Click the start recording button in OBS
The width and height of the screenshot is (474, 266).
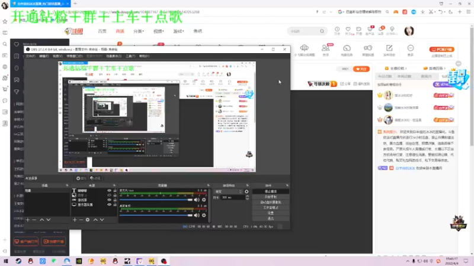tap(271, 197)
